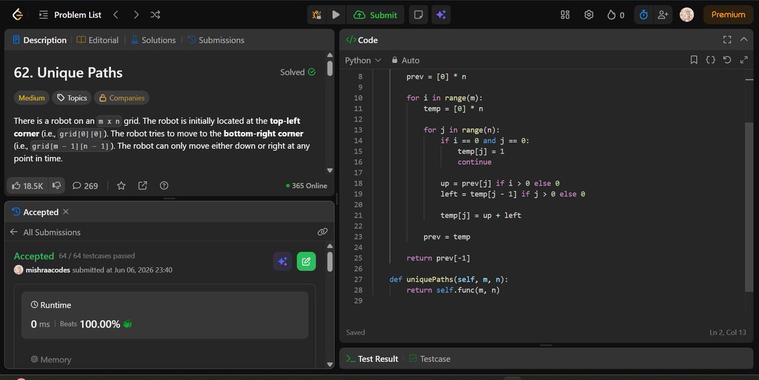Go to previous problem arrow
The width and height of the screenshot is (759, 380).
pyautogui.click(x=115, y=15)
